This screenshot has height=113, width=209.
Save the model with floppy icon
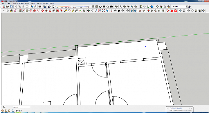coord(11,6)
